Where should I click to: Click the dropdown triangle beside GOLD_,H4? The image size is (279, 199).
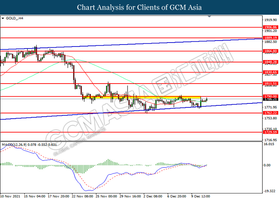pos(3,18)
